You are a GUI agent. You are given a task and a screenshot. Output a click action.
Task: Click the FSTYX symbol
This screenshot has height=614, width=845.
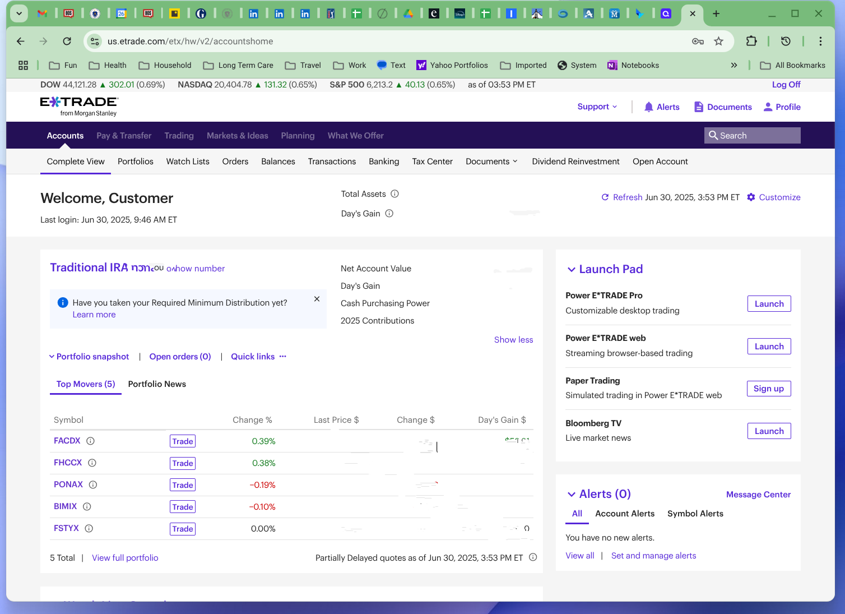(x=66, y=528)
